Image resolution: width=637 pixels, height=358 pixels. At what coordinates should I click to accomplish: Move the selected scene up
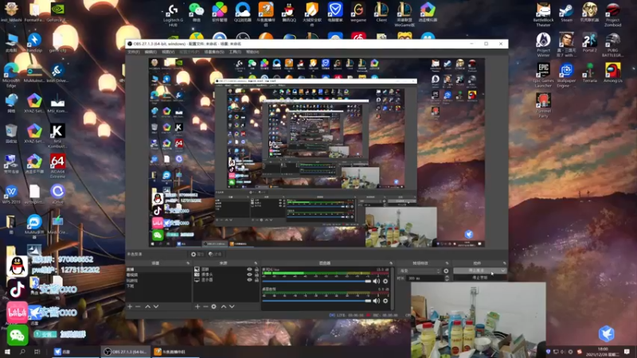pyautogui.click(x=147, y=306)
